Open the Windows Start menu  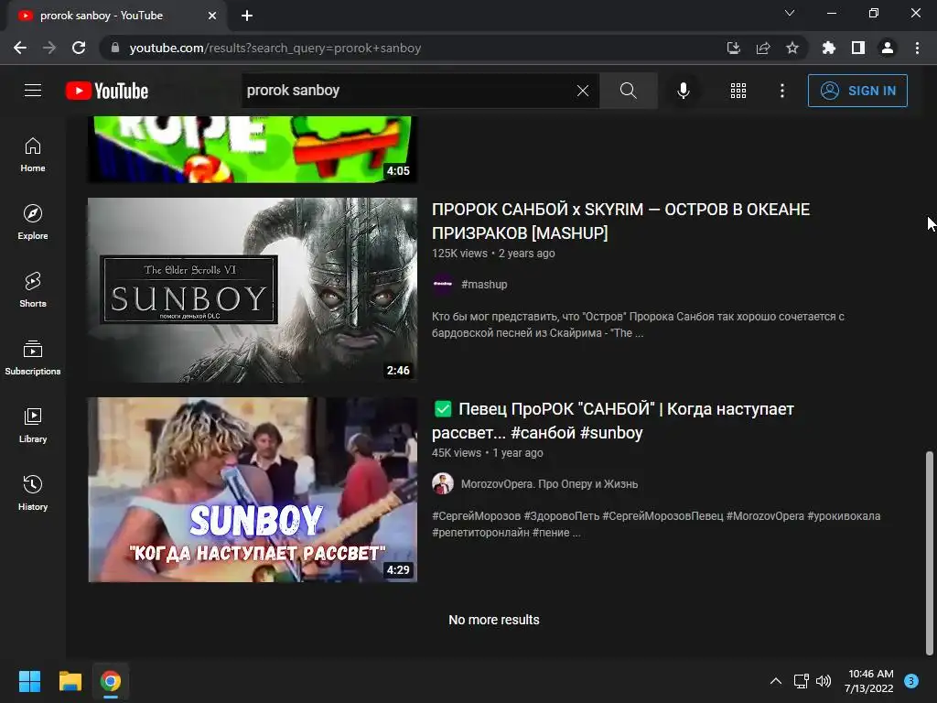coord(29,681)
